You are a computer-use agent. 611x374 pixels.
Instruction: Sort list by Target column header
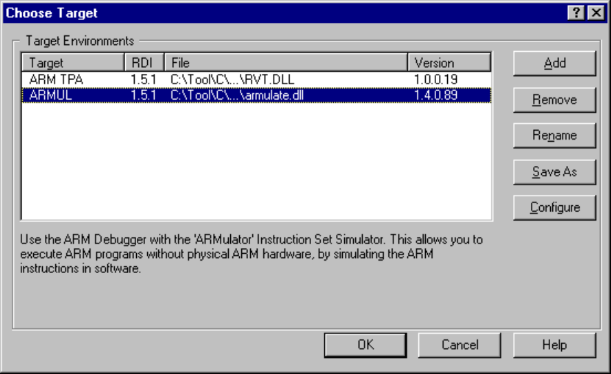tap(73, 63)
